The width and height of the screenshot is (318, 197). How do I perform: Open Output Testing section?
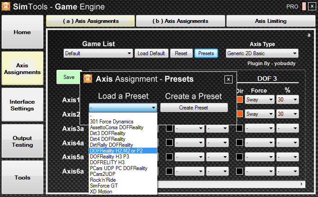click(x=22, y=141)
